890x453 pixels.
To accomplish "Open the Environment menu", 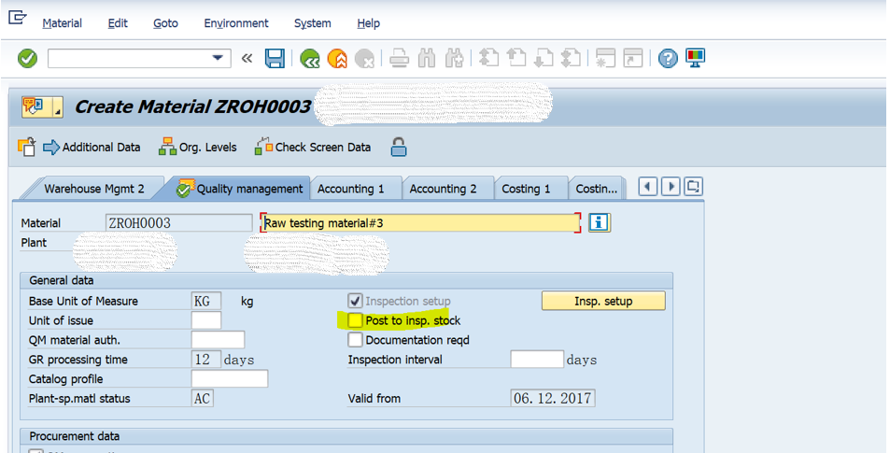I will pyautogui.click(x=236, y=23).
